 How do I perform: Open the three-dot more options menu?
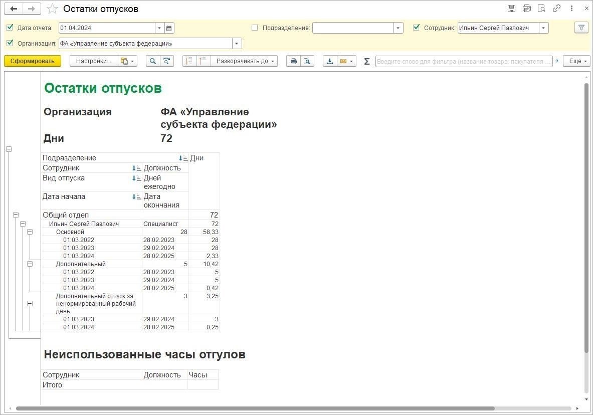click(x=572, y=9)
